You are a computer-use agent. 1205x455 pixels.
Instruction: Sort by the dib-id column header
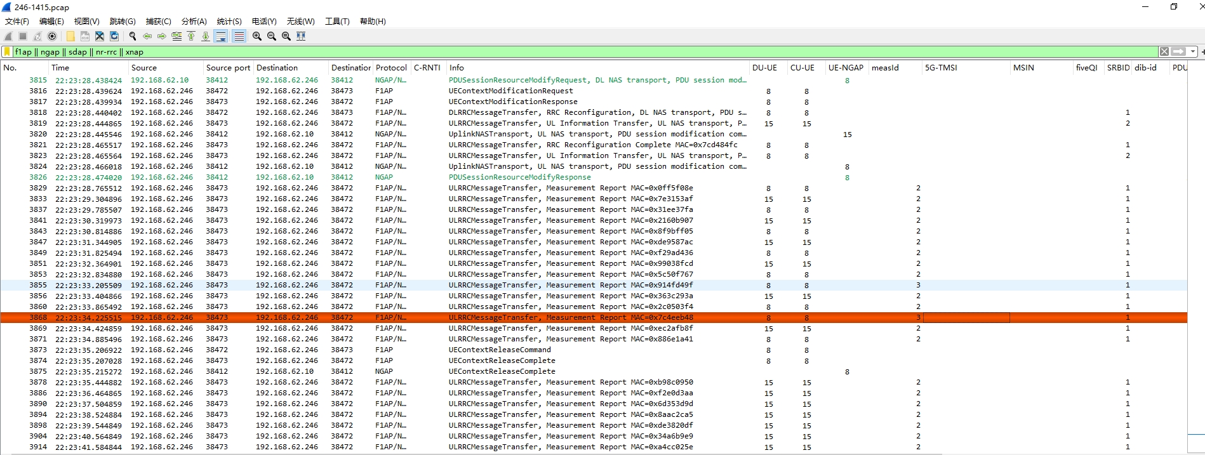pyautogui.click(x=1150, y=68)
